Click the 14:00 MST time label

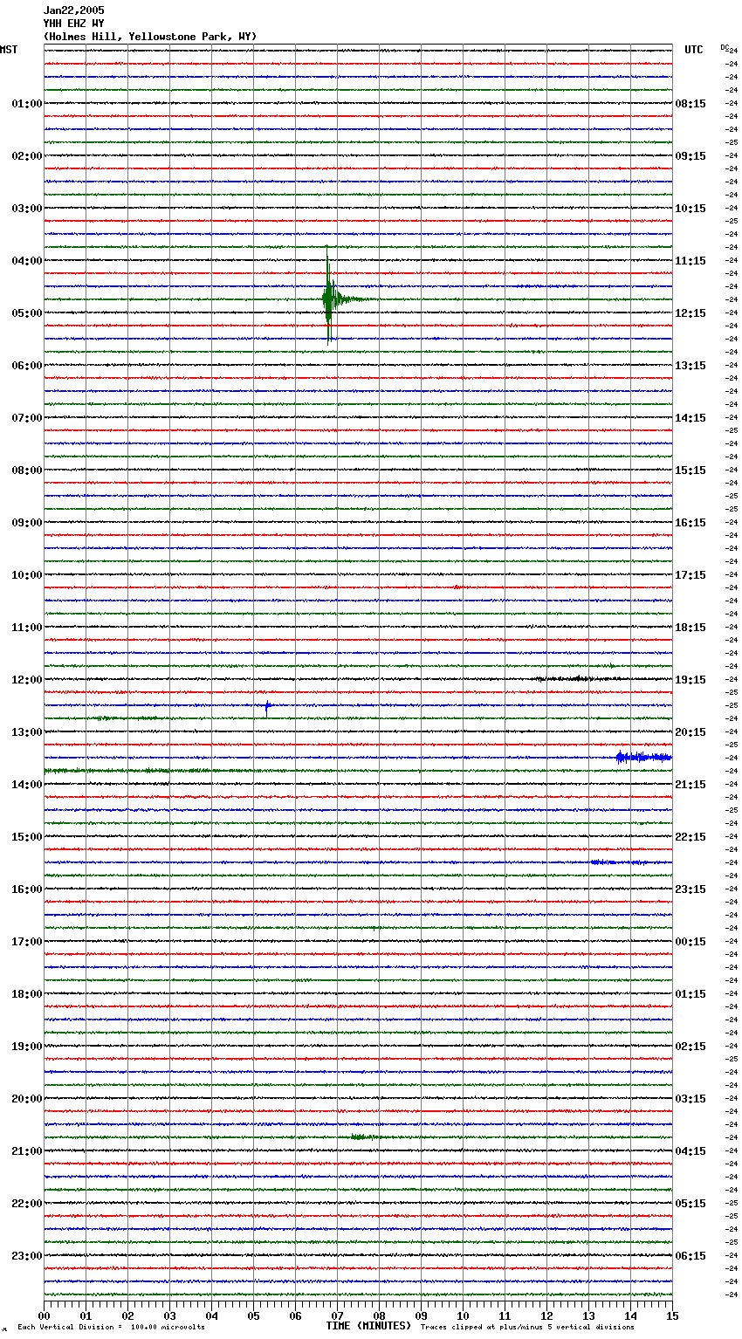[27, 785]
